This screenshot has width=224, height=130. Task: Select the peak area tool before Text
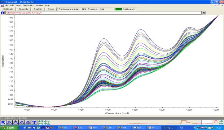pyautogui.click(x=28, y=122)
